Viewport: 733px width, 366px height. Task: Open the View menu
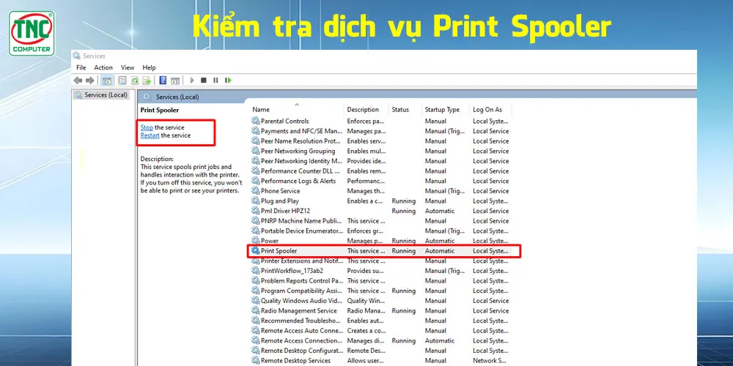[128, 67]
